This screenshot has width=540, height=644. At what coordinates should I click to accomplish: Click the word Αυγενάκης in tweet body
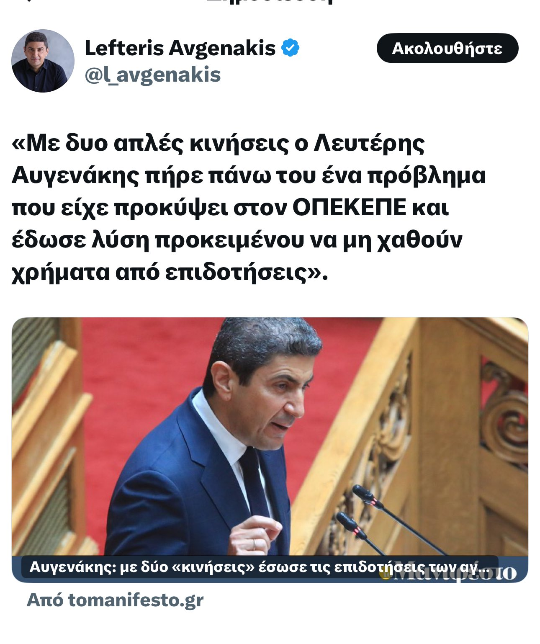(x=75, y=175)
